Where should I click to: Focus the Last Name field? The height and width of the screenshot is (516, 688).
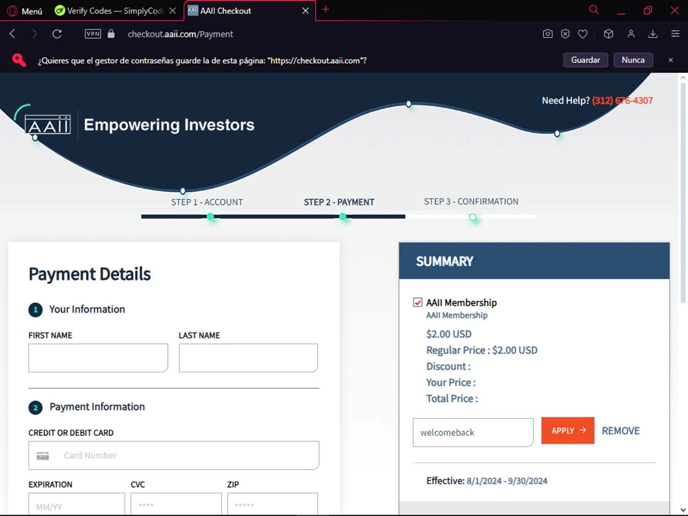pos(248,358)
